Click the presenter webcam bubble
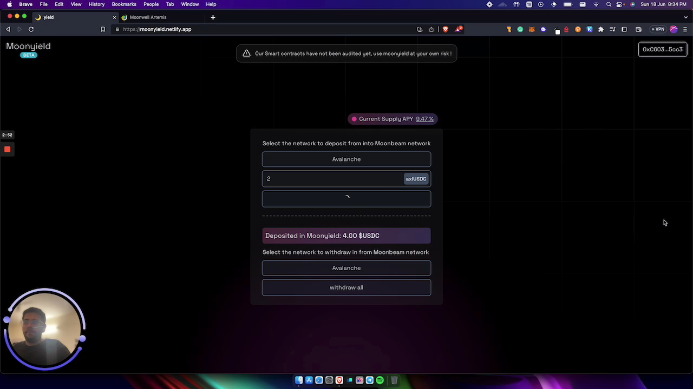The height and width of the screenshot is (389, 693). tap(44, 329)
